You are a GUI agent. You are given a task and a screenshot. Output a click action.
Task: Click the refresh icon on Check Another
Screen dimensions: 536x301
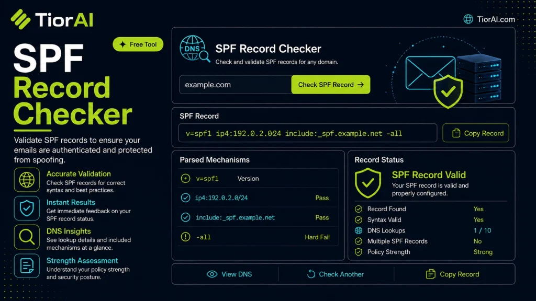[x=311, y=274]
